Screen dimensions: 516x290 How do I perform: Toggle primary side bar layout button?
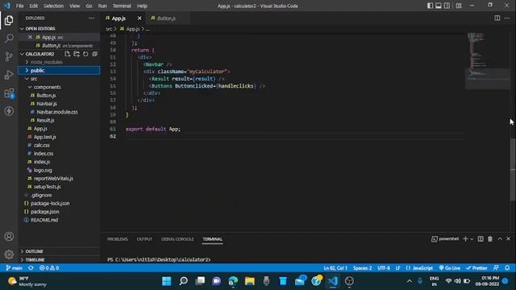pos(430,6)
